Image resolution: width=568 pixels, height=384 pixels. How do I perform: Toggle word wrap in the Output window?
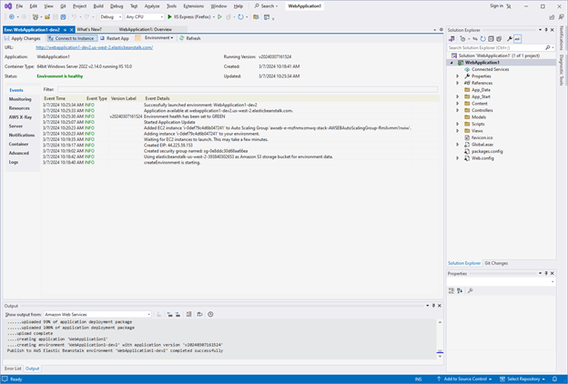pos(199,314)
